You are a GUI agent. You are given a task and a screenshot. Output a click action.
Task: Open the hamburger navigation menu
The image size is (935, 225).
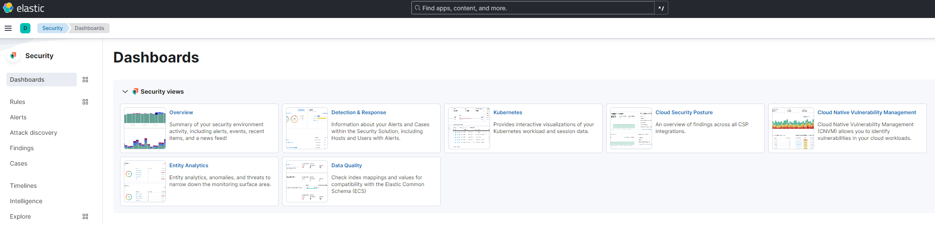click(8, 28)
